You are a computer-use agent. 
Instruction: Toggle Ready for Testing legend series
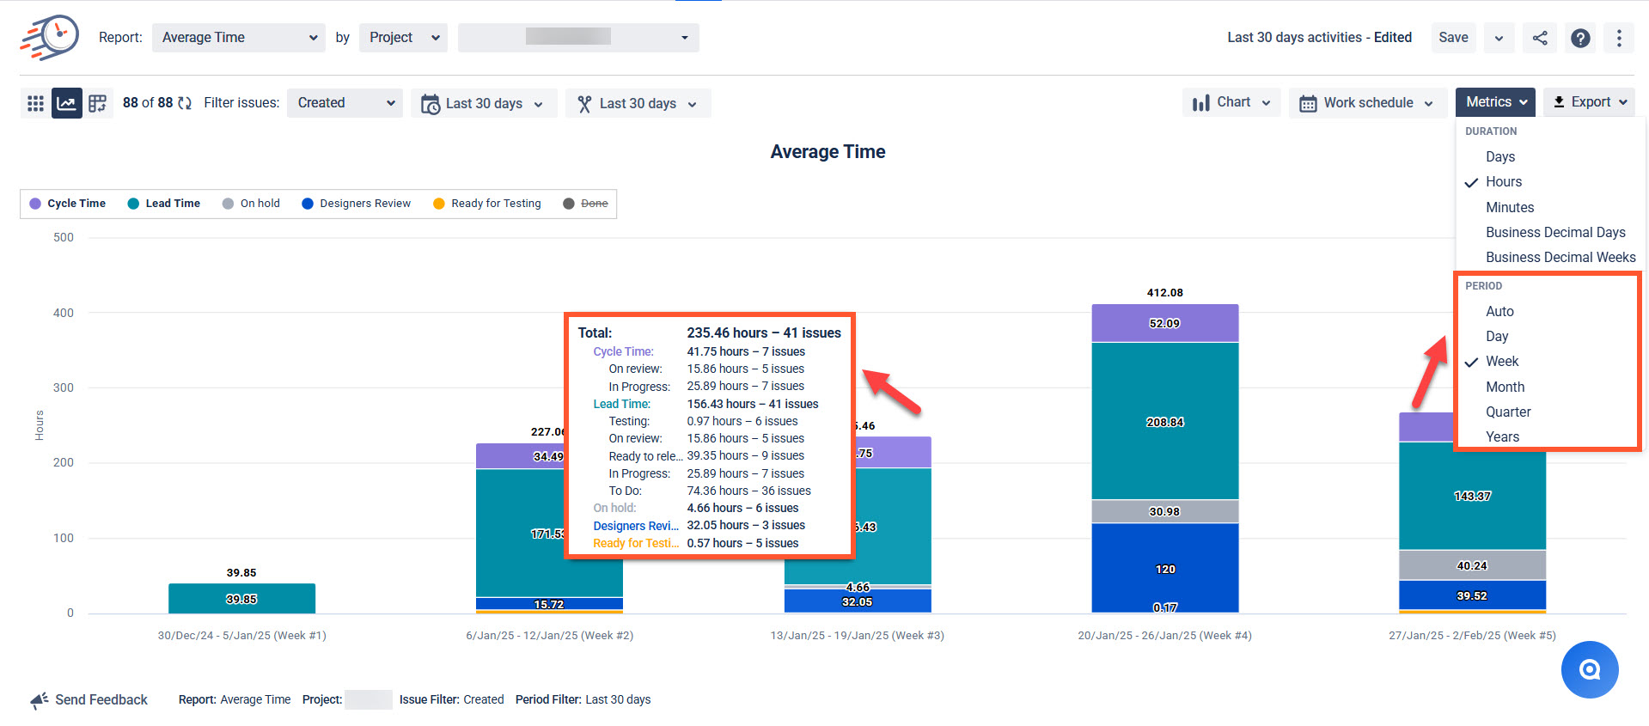point(487,204)
